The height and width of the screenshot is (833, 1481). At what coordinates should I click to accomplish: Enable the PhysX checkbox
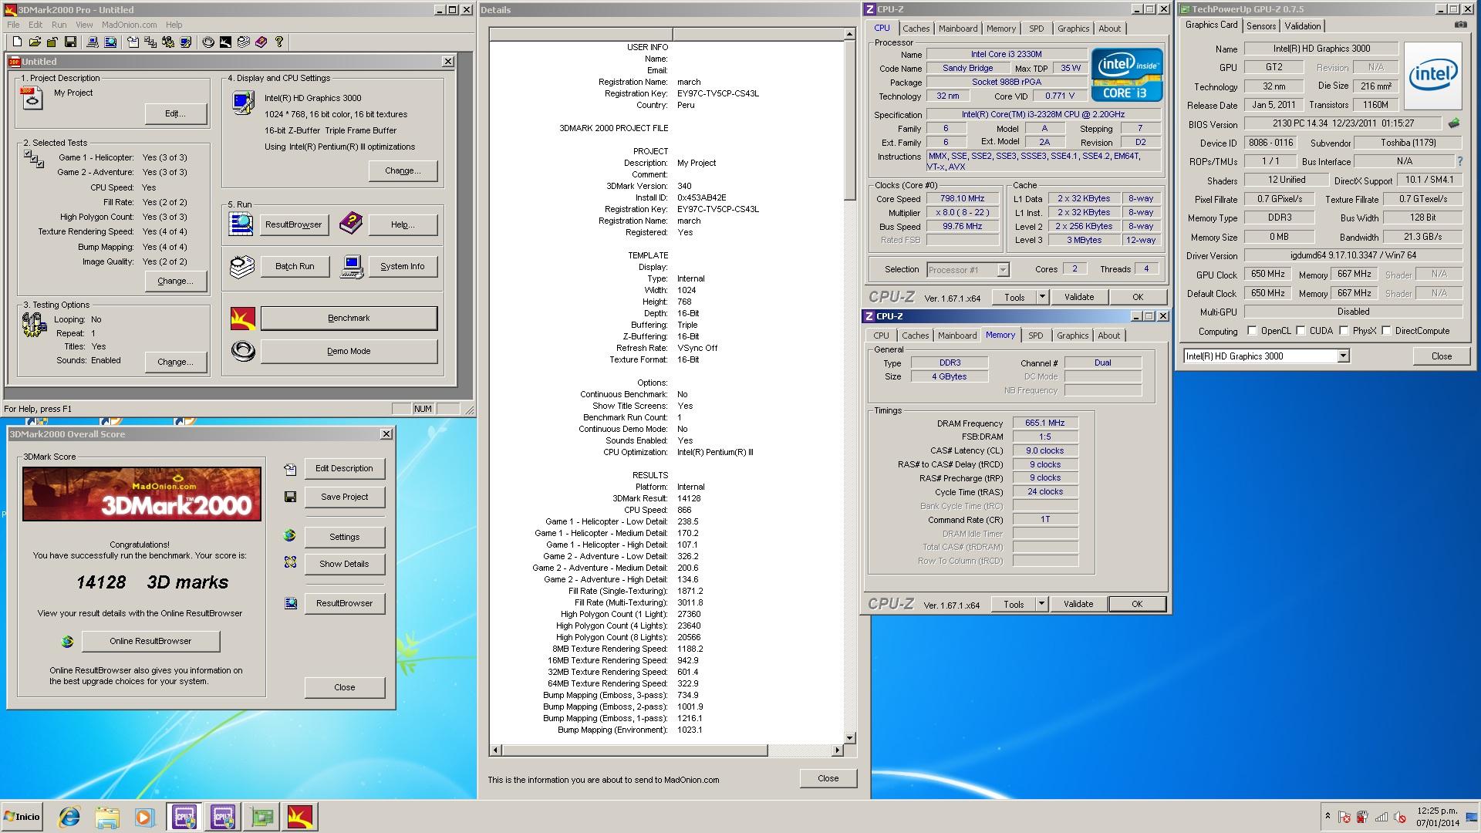click(1344, 331)
